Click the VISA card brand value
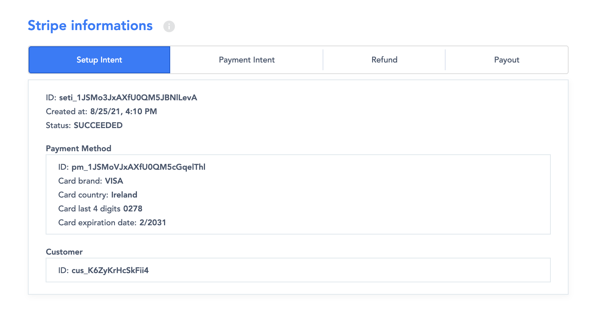598x314 pixels. (114, 181)
